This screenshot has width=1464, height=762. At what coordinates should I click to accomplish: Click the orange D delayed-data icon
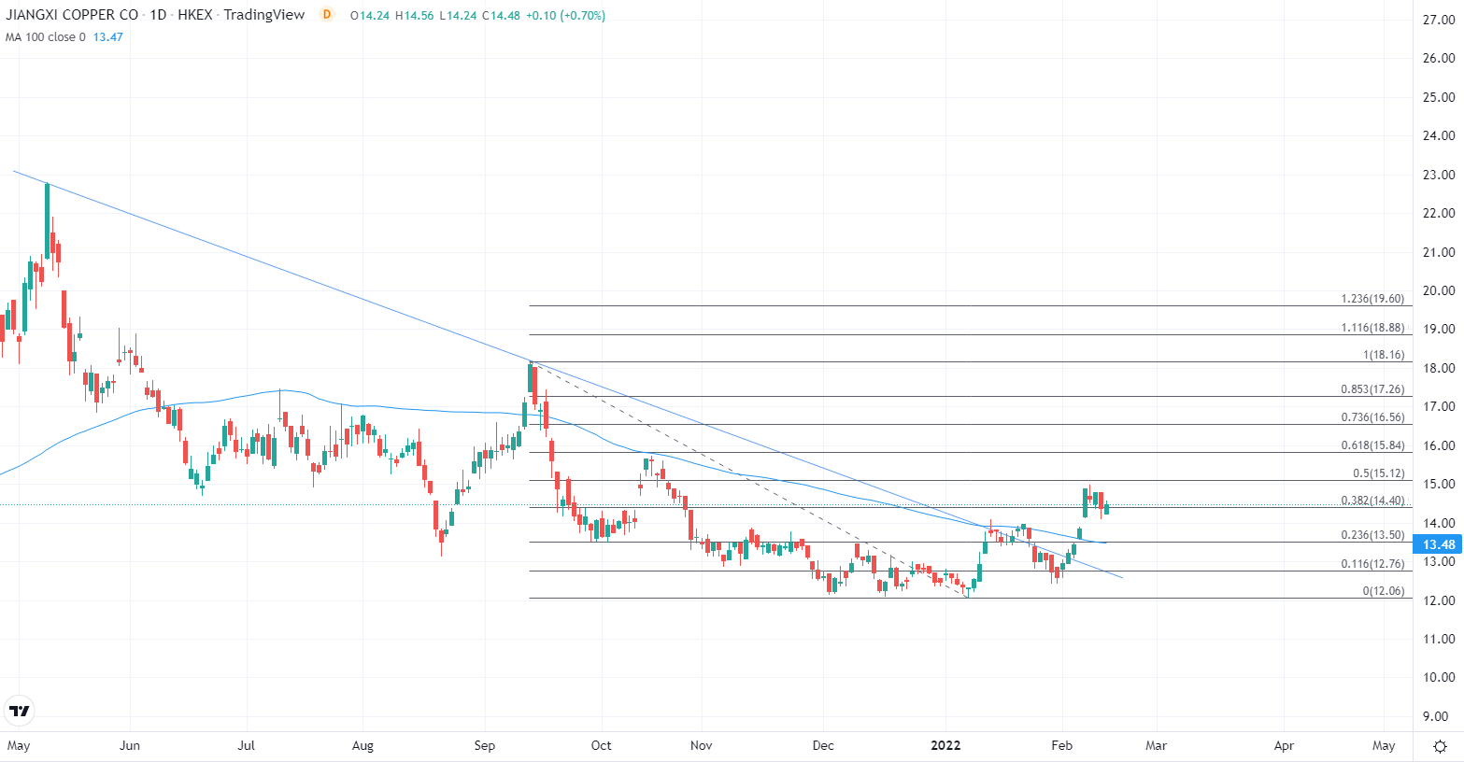pyautogui.click(x=326, y=15)
